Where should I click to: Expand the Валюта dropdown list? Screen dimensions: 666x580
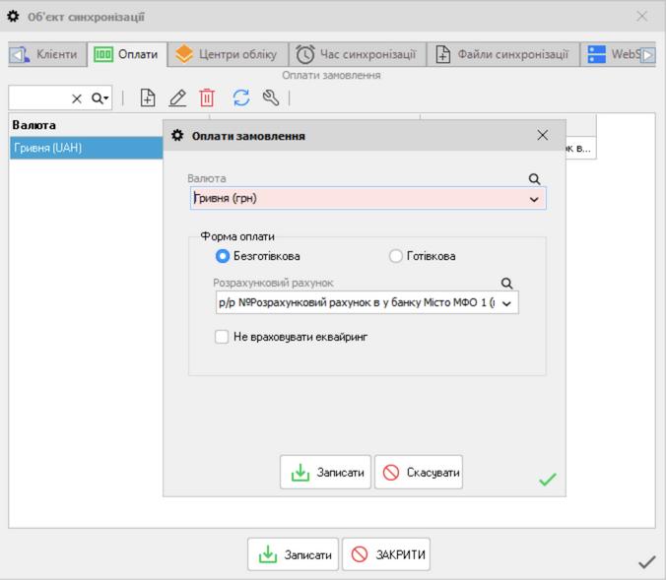(535, 199)
